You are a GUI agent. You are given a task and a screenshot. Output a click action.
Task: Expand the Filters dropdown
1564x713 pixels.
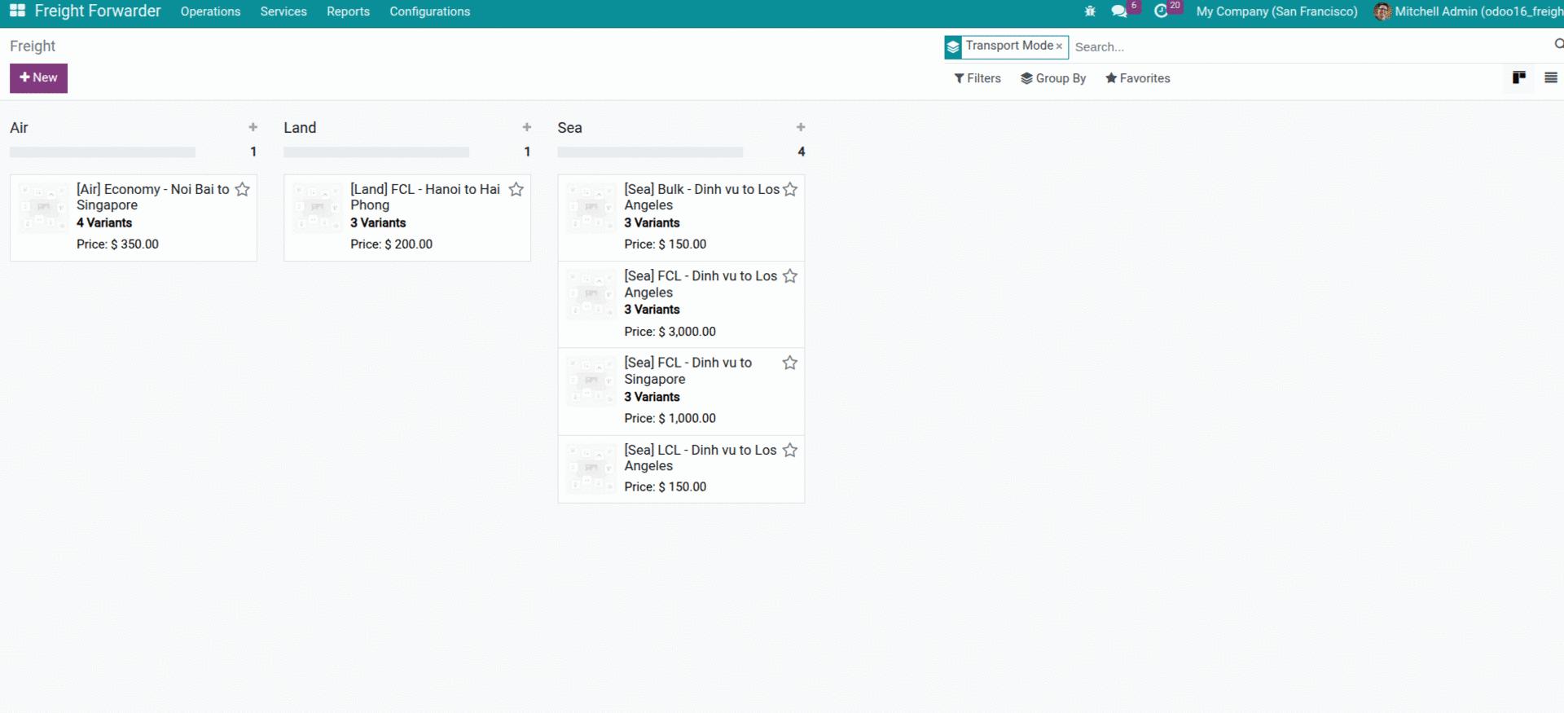coord(977,78)
